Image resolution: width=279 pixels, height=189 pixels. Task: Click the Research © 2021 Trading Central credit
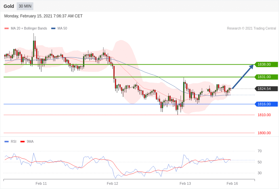click(251, 28)
